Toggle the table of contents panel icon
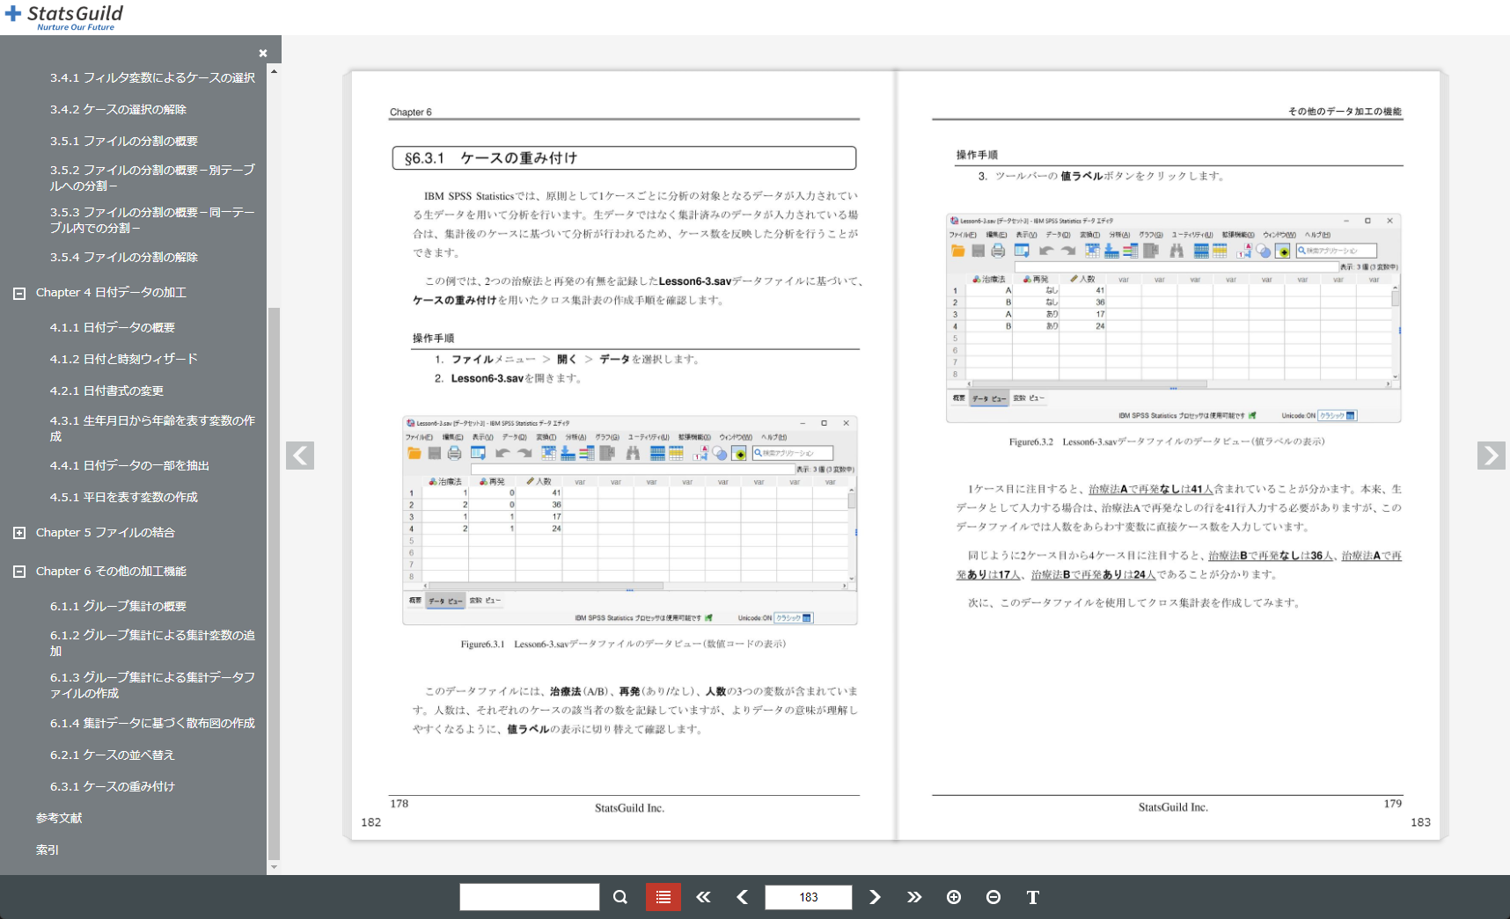This screenshot has width=1510, height=919. point(663,897)
